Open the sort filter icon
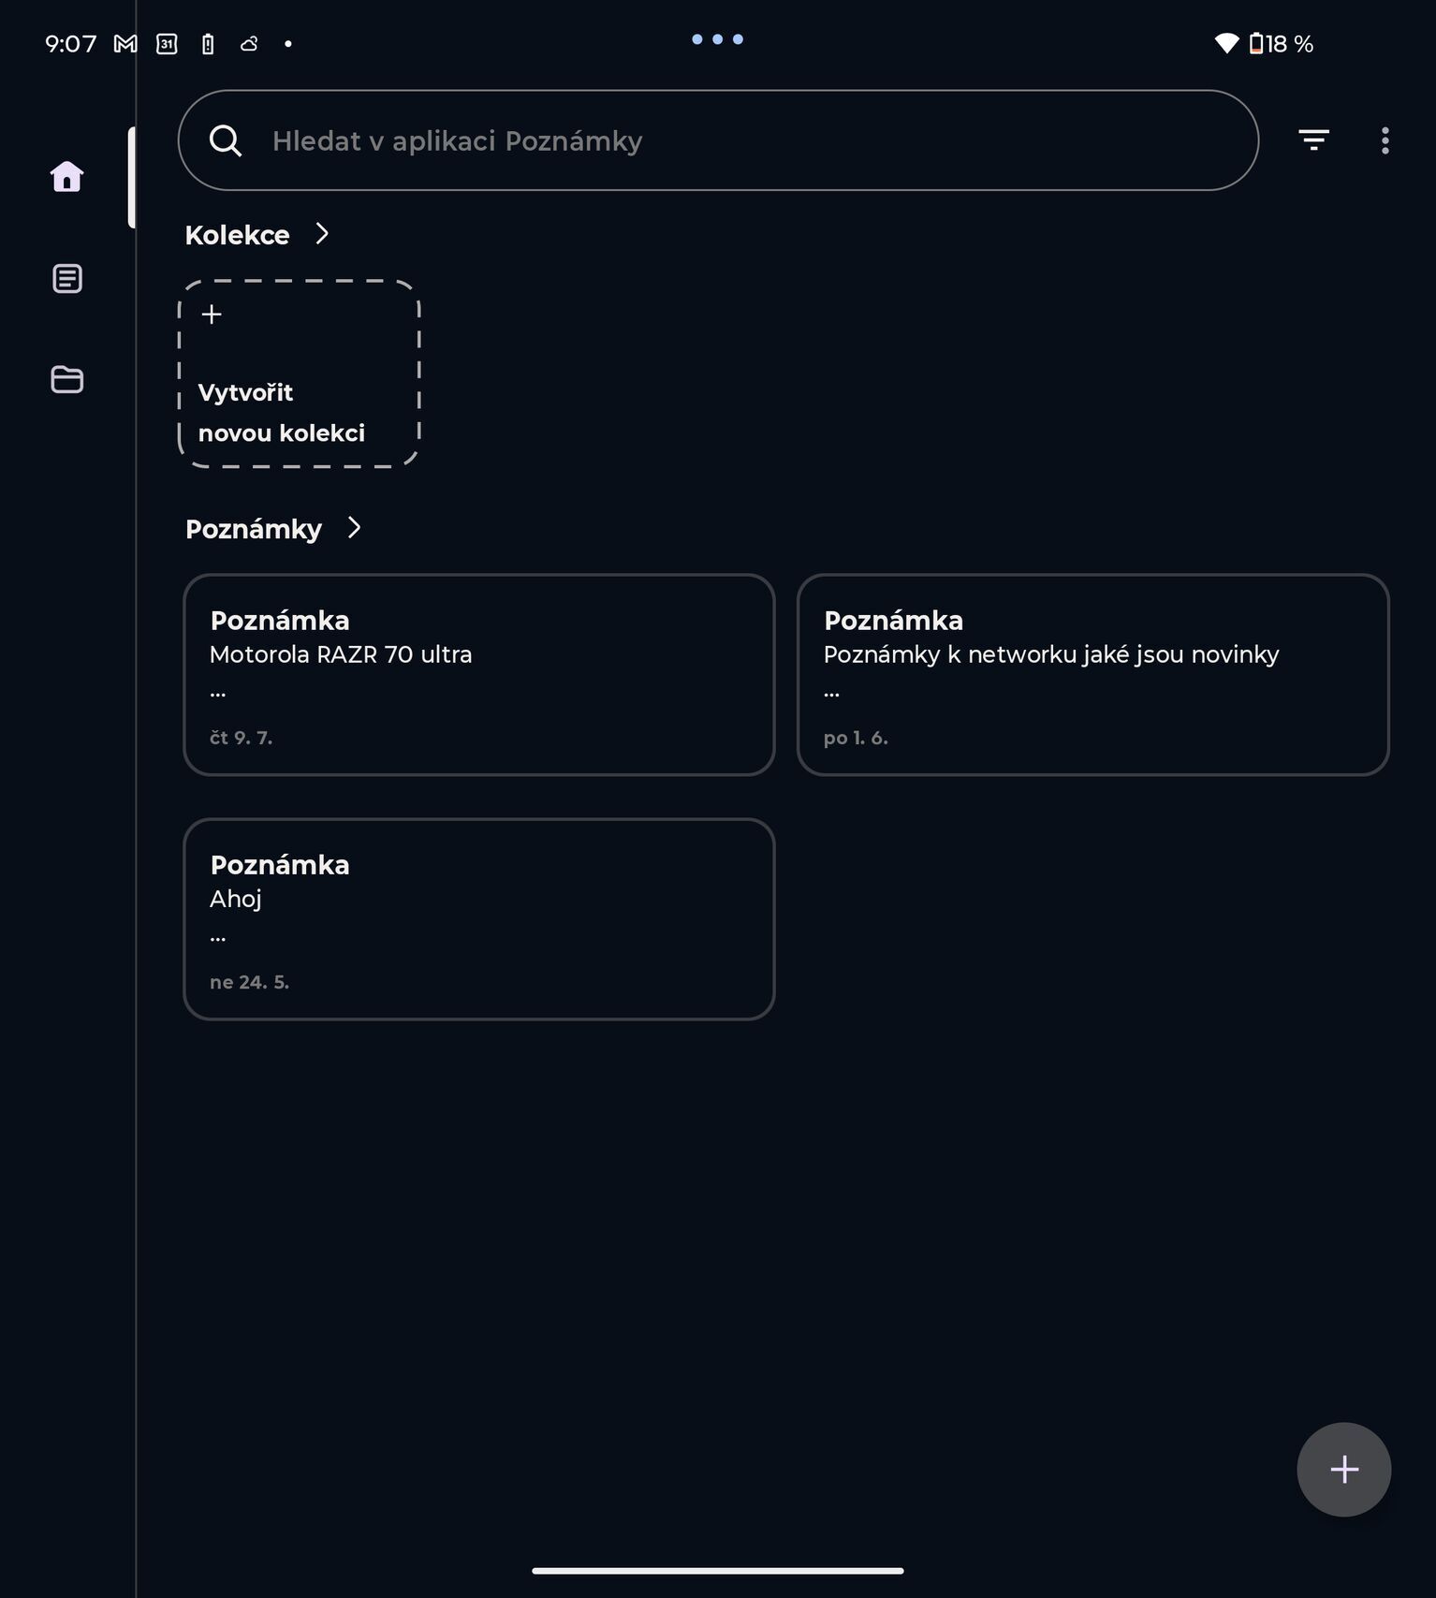 (1313, 140)
